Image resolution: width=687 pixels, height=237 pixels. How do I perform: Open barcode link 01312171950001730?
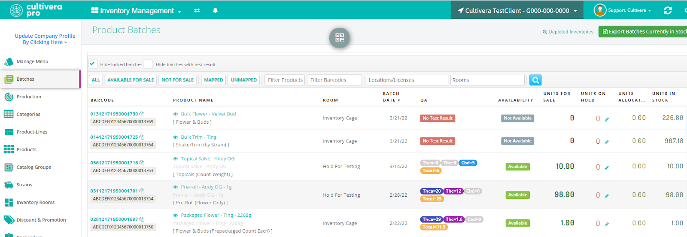(114, 114)
